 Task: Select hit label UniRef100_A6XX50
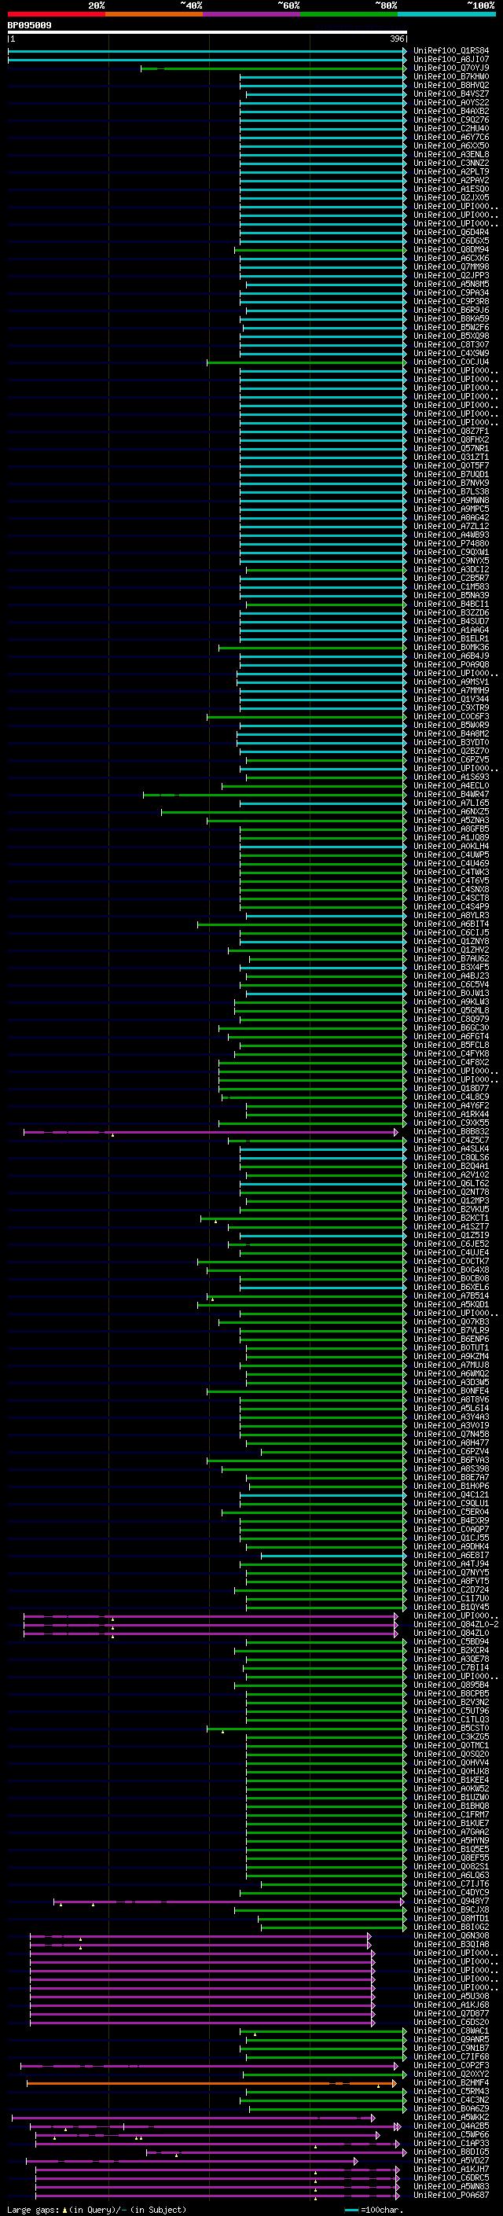pyautogui.click(x=451, y=145)
